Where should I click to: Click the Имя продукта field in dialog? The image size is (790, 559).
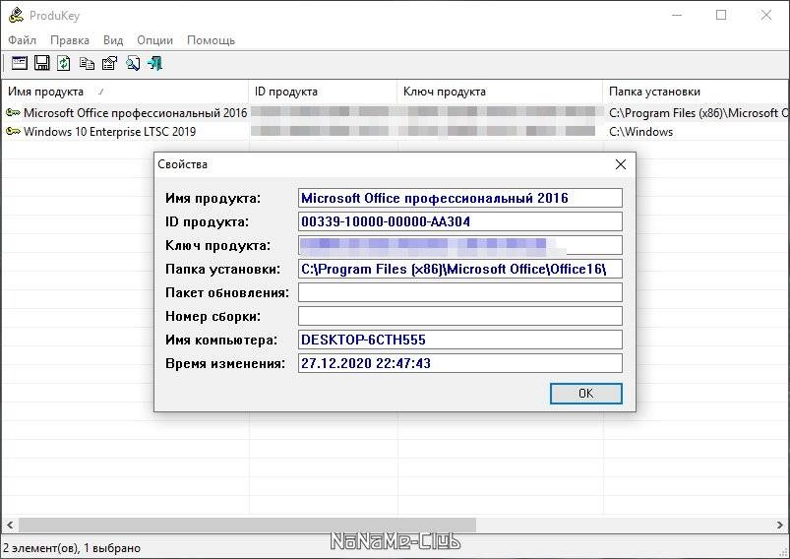coord(460,198)
